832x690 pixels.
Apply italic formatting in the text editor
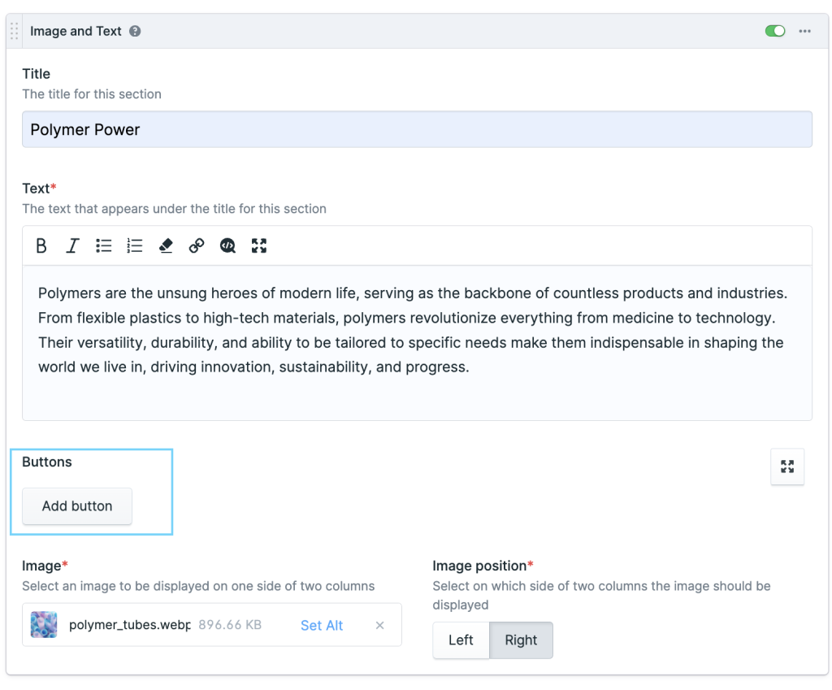72,245
